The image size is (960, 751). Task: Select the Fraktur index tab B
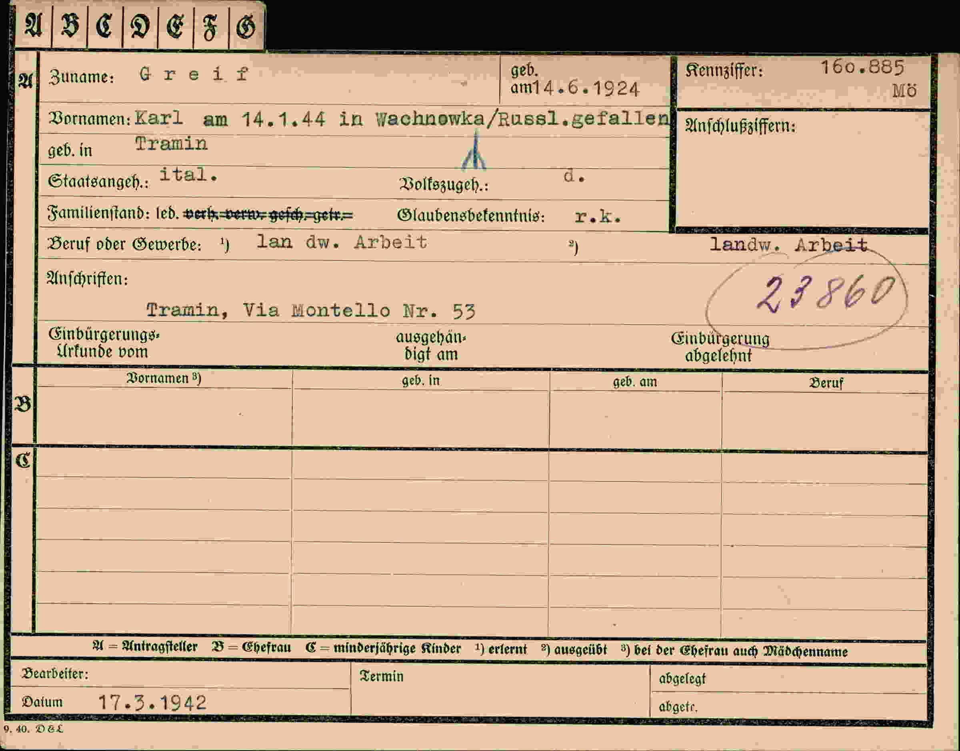(x=70, y=26)
